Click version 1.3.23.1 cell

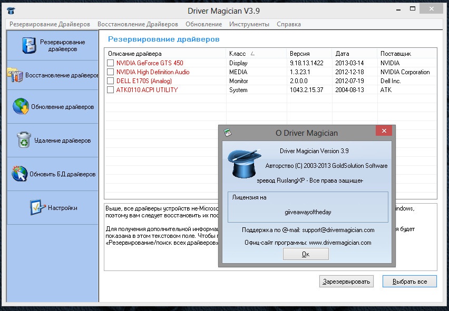coord(299,72)
